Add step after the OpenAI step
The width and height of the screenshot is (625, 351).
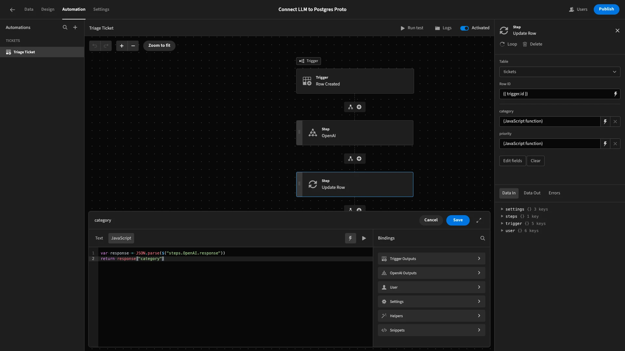tap(359, 159)
